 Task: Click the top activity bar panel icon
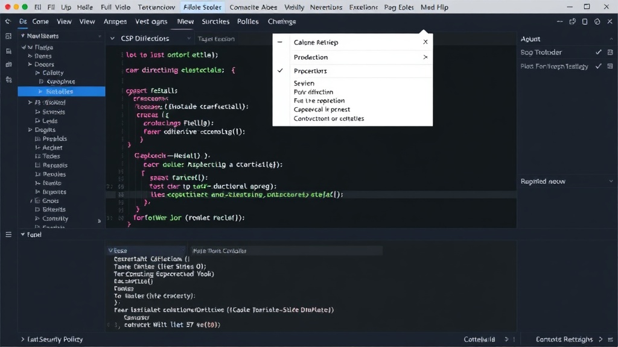(8, 36)
